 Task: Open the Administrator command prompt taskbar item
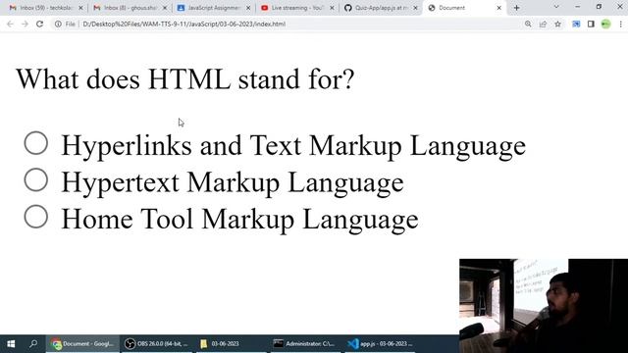click(305, 344)
